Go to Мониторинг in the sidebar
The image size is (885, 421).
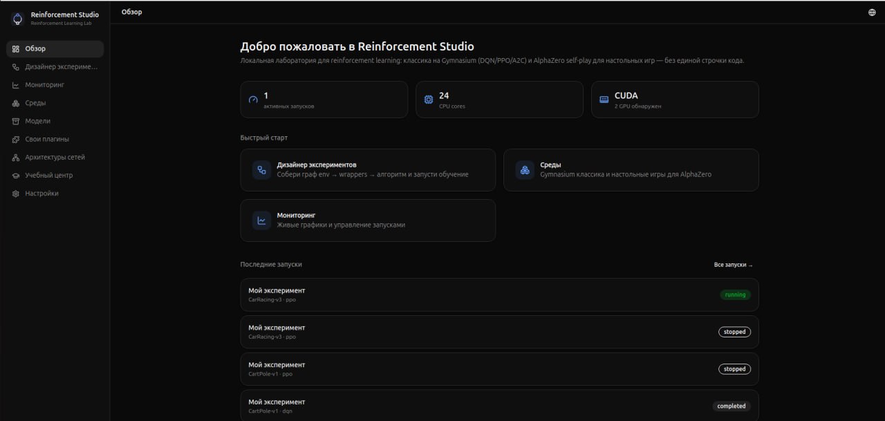click(x=55, y=85)
